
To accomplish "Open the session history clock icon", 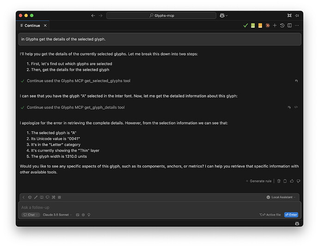I will [x=282, y=25].
